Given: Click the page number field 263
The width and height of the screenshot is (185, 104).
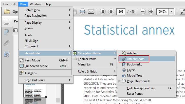Looking at the screenshot, I should 121,12.
